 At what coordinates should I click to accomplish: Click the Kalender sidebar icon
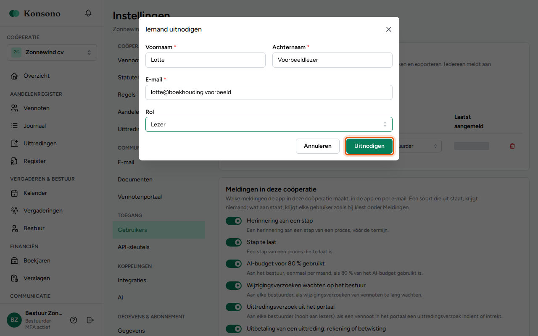click(x=14, y=193)
